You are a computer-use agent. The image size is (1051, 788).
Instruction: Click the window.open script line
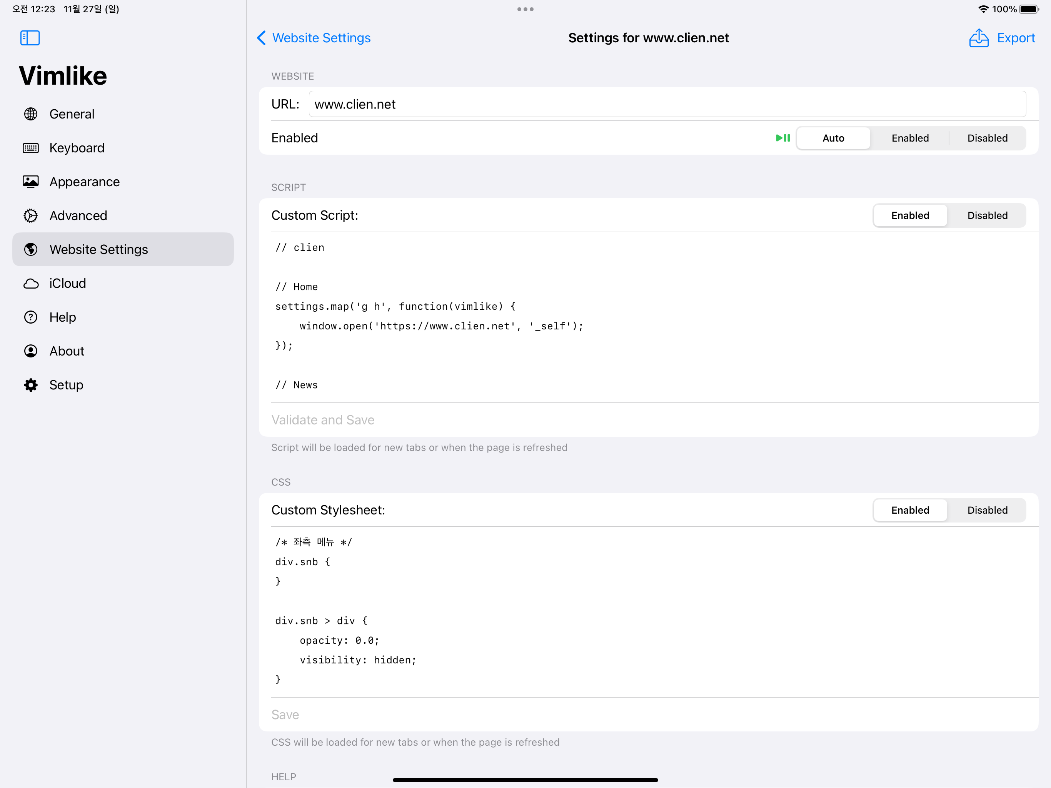(441, 326)
